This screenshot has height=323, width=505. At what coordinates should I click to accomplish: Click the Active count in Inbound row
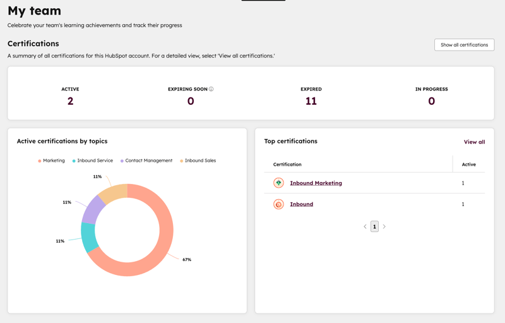463,204
